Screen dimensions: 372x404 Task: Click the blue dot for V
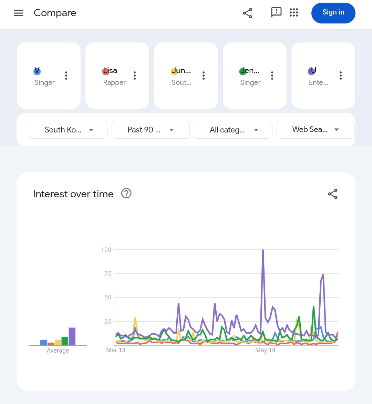point(37,71)
